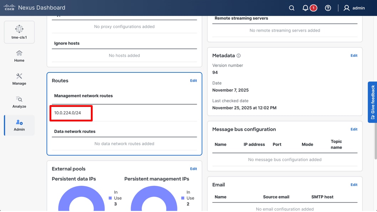Open the Give feedback panel
The image size is (377, 212).
click(372, 102)
